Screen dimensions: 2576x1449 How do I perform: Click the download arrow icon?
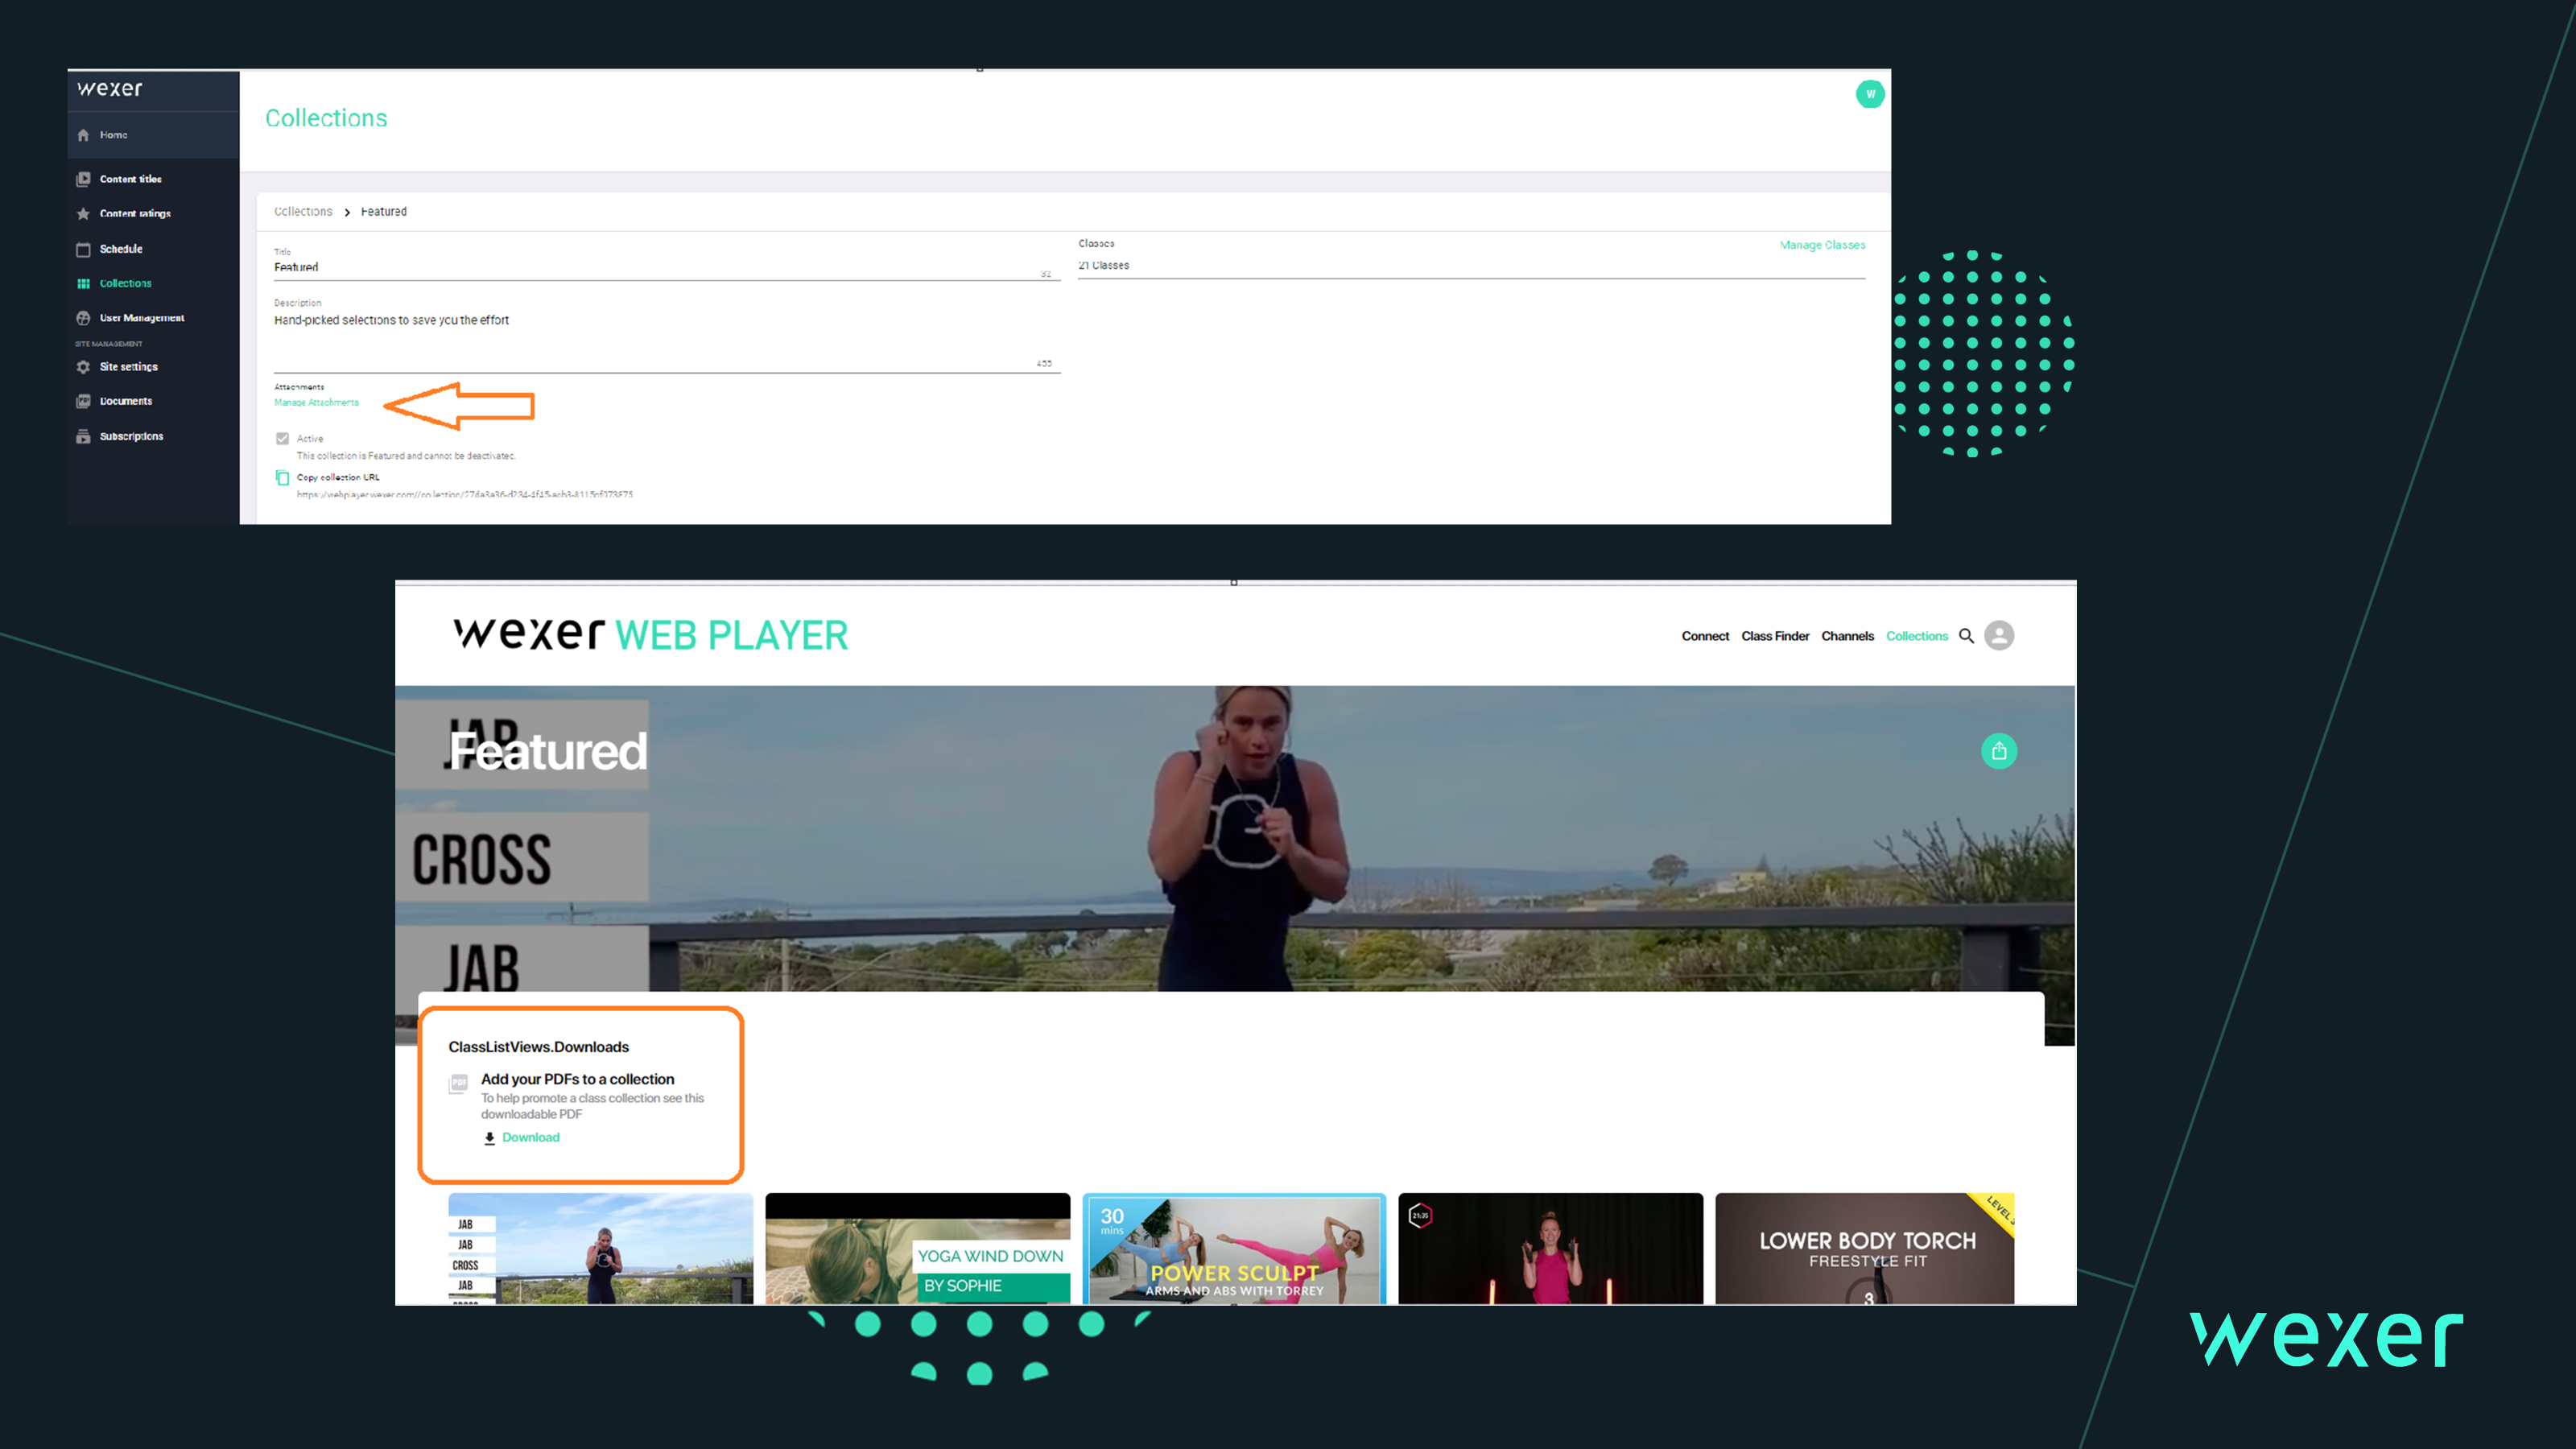click(490, 1138)
